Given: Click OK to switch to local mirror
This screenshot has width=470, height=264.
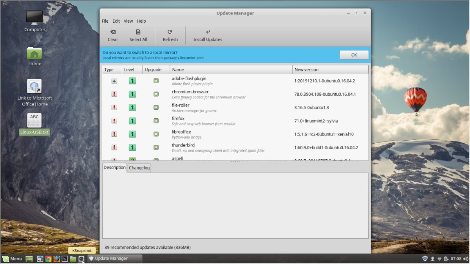Looking at the screenshot, I should pos(354,55).
